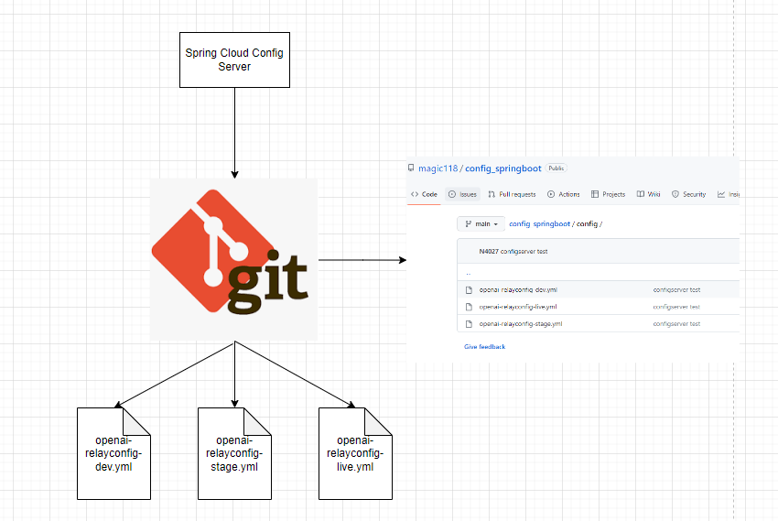Click the Give feedback link

click(485, 346)
